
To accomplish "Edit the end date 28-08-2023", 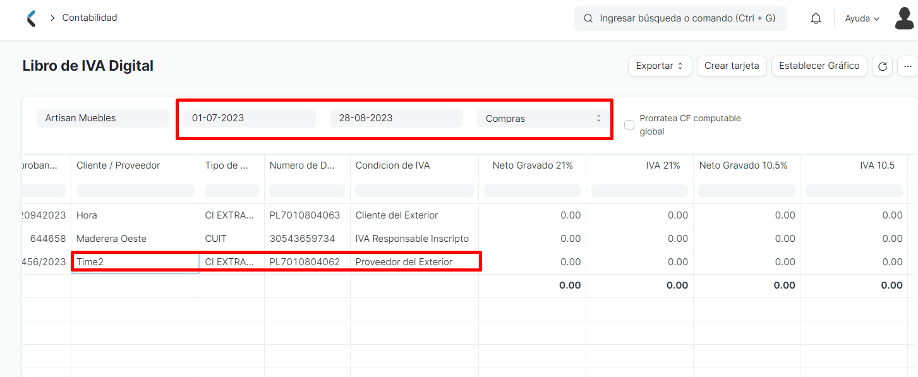I will pos(396,118).
